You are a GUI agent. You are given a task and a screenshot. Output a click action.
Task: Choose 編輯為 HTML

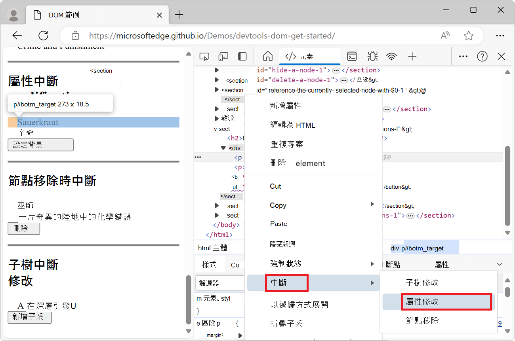click(313, 125)
